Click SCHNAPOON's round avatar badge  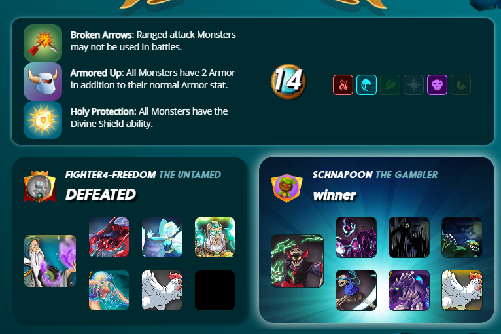[x=286, y=188]
